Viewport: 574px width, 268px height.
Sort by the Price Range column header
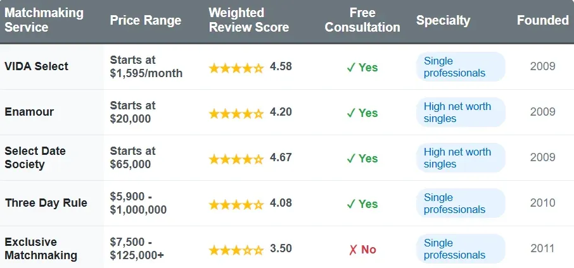coord(145,20)
